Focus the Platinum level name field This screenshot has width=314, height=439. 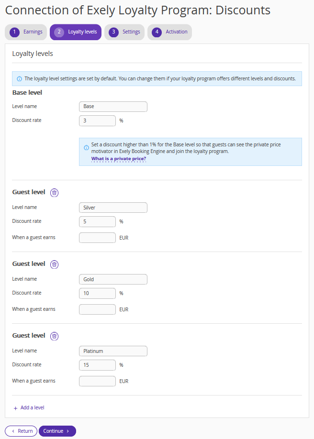coord(113,351)
